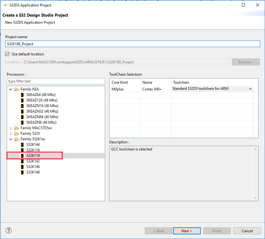Click the SKEAZN32 (40 Mhz) chip icon
This screenshot has width=265, height=239.
coord(22,111)
